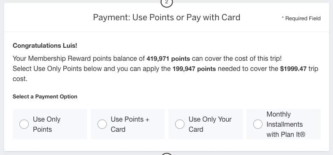Click the 'Use Only Your Card' label text

point(210,125)
